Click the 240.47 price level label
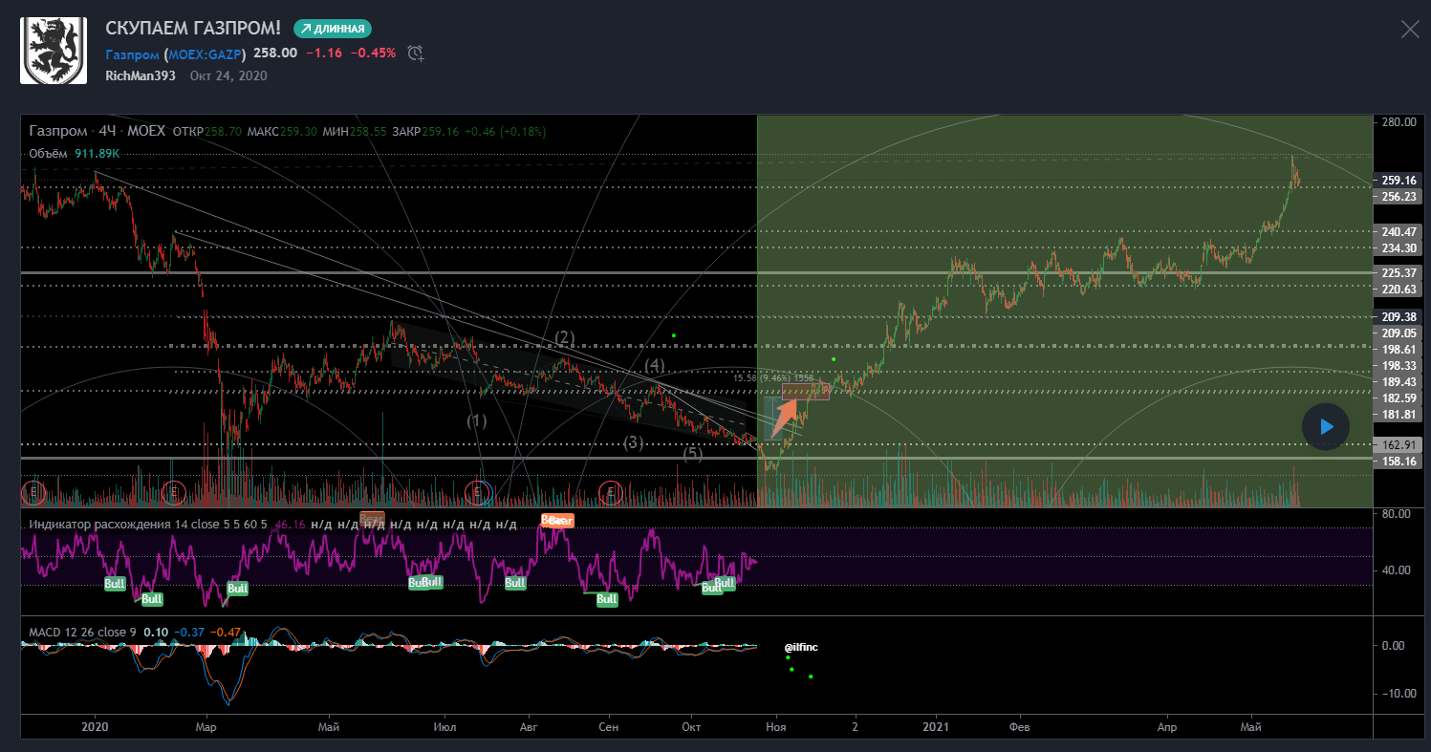The width and height of the screenshot is (1431, 752). pos(1398,231)
